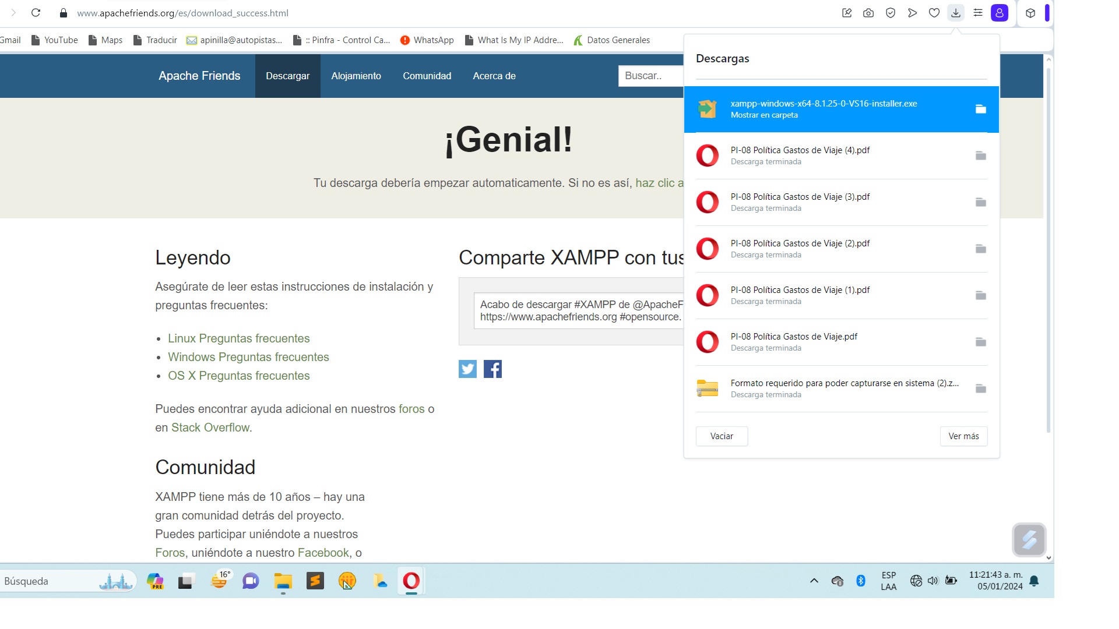Viewport: 1119px width, 629px height.
Task: Click the privacy protection shield icon
Action: [891, 13]
